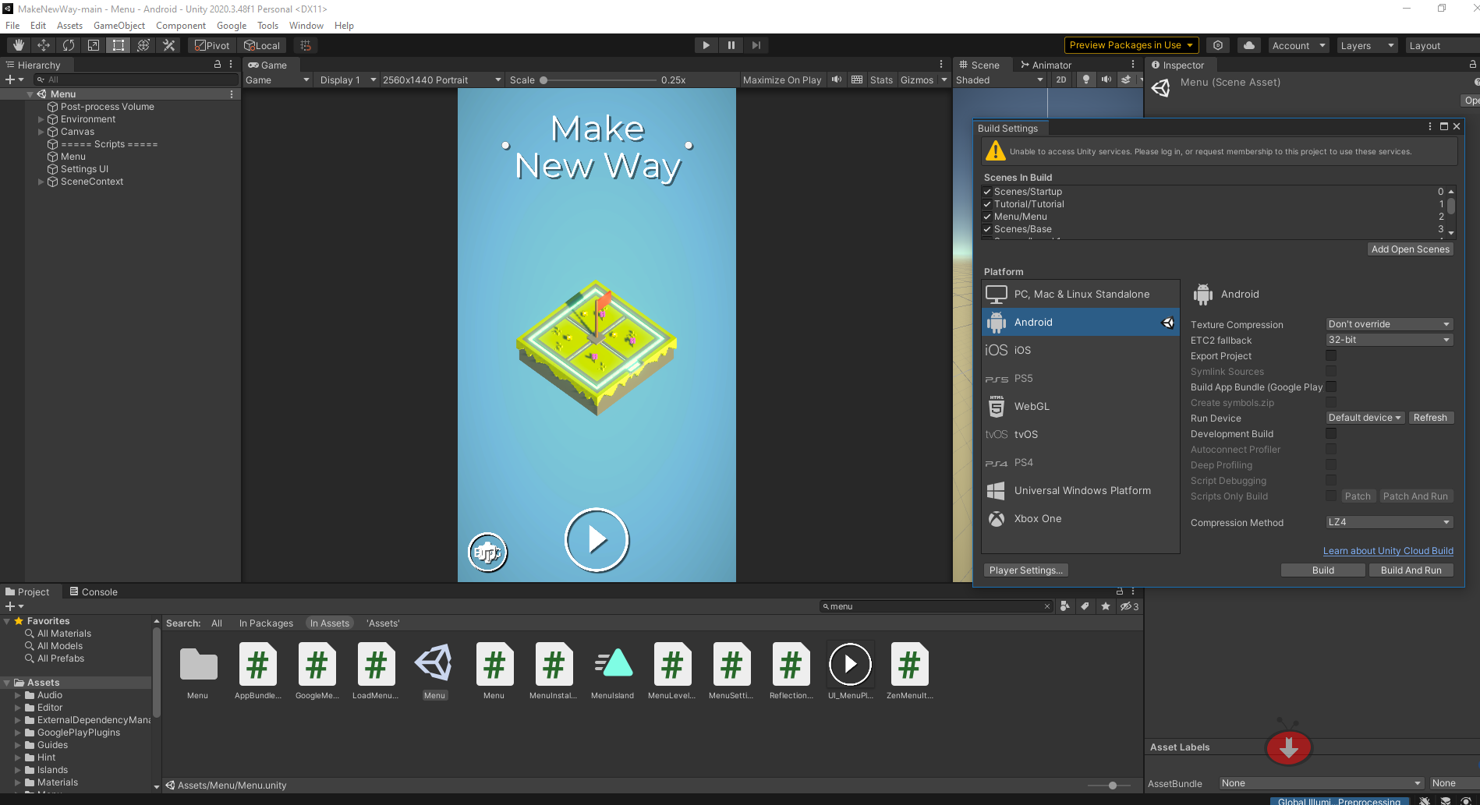This screenshot has height=805, width=1480.
Task: Open the GameObject menu
Action: coord(119,25)
